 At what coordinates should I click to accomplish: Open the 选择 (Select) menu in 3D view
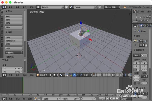(x=17, y=75)
